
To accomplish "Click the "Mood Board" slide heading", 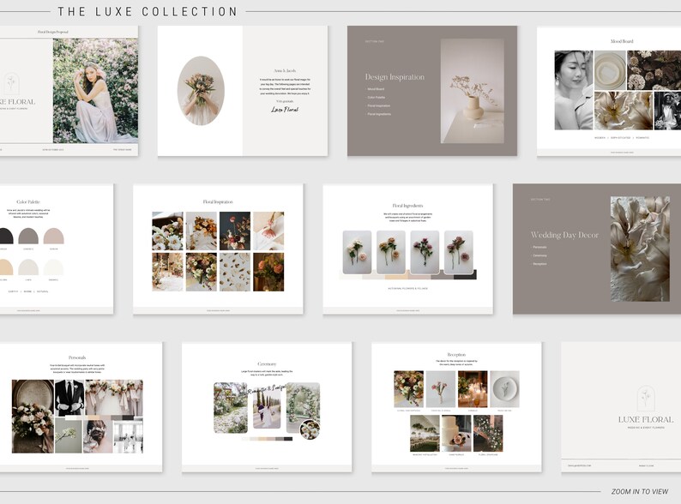I will pos(622,41).
